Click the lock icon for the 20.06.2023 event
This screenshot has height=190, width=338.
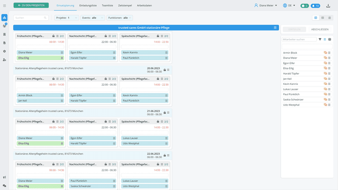coord(165,70)
